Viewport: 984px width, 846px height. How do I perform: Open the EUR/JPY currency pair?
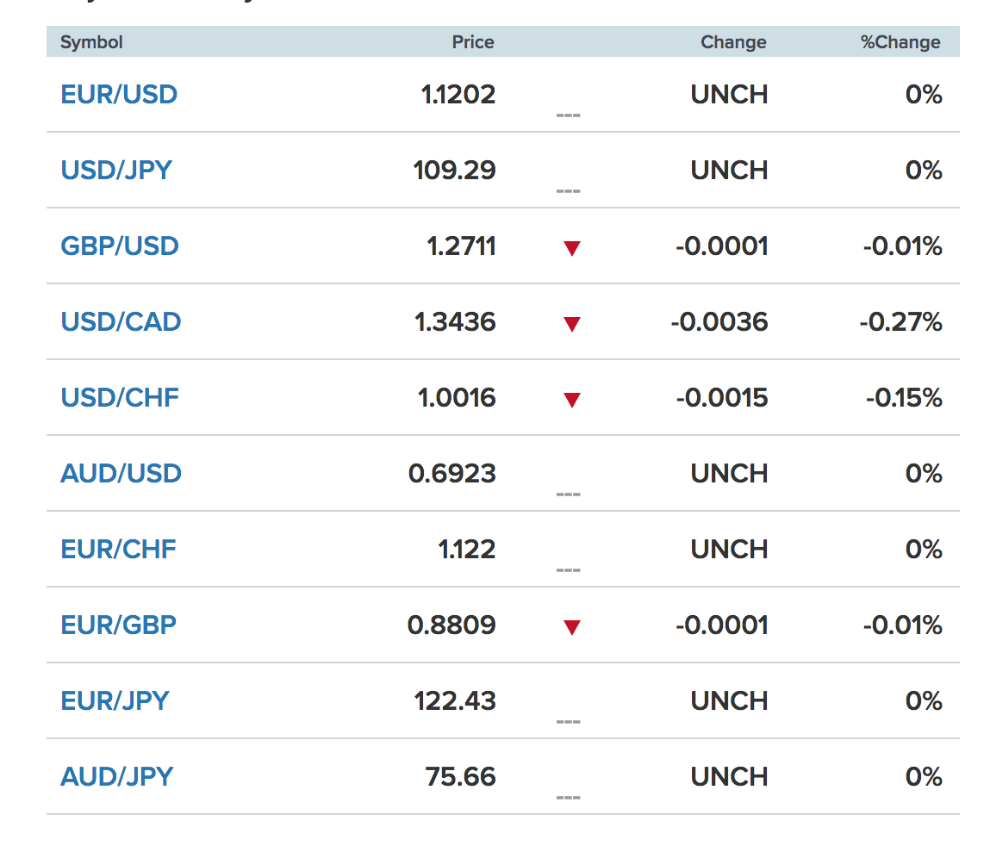pyautogui.click(x=115, y=701)
